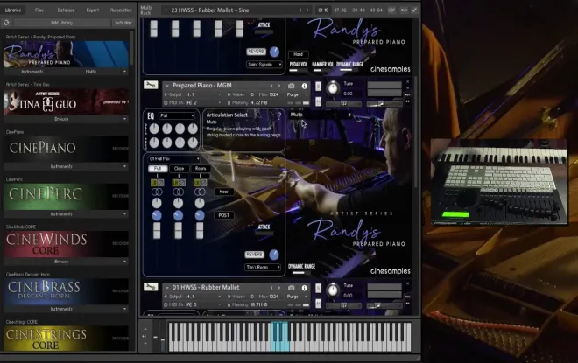Open the EQ Full preset dropdown
The width and height of the screenshot is (578, 363).
click(177, 115)
